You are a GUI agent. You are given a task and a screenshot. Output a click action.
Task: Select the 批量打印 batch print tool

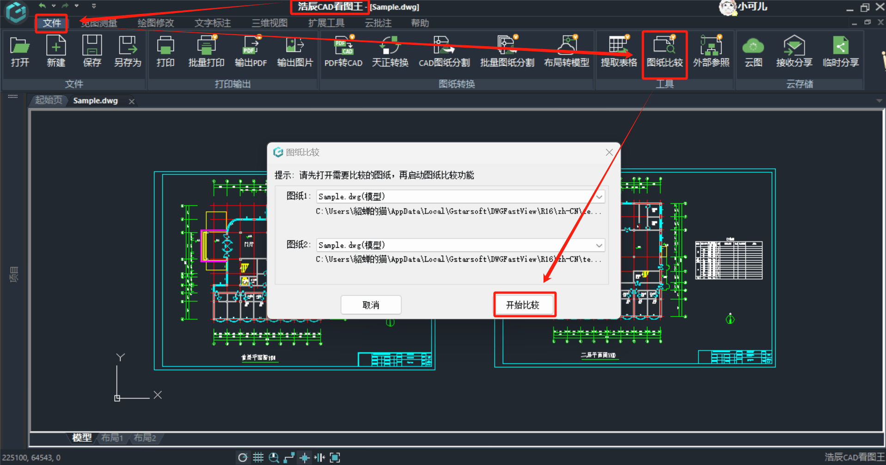[x=206, y=51]
